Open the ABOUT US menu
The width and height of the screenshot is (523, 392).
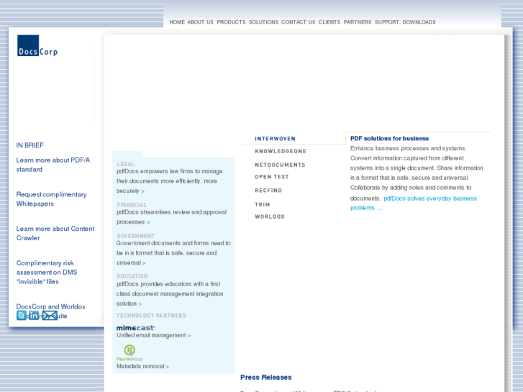coord(200,22)
